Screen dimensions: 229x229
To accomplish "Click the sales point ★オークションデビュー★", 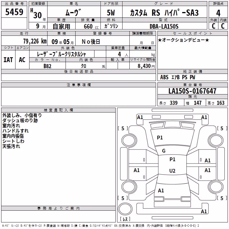I will point(183,40).
